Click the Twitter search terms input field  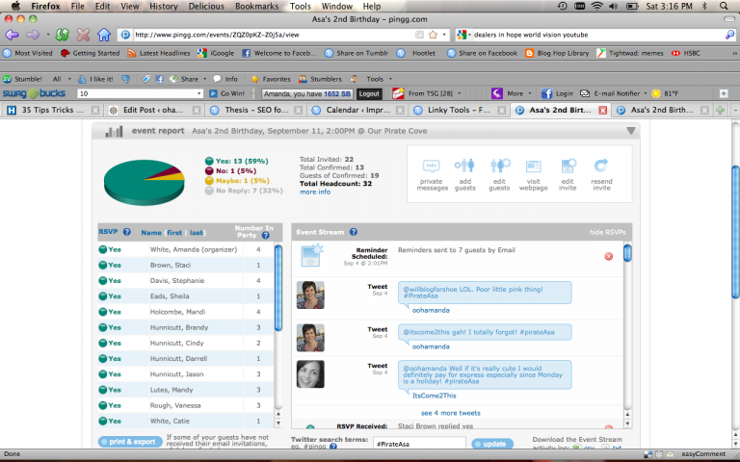click(x=419, y=444)
